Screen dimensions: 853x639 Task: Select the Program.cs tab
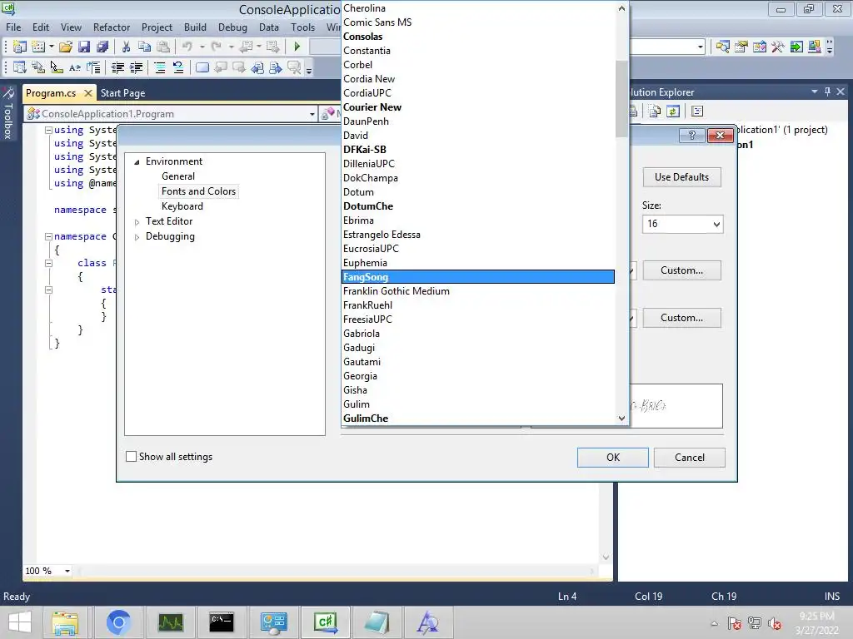51,93
